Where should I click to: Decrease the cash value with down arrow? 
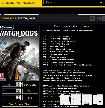pyautogui.click(x=18, y=85)
